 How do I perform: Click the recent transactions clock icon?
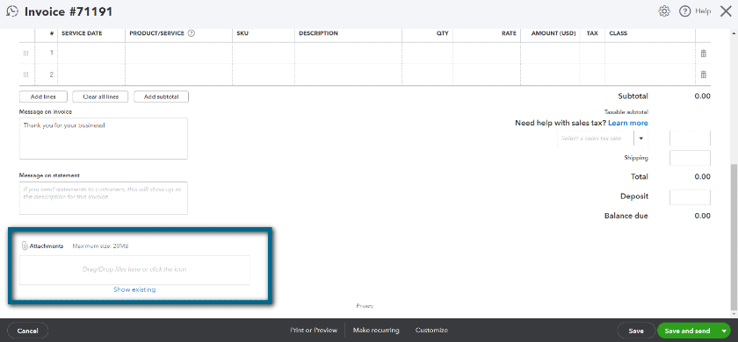[x=12, y=11]
